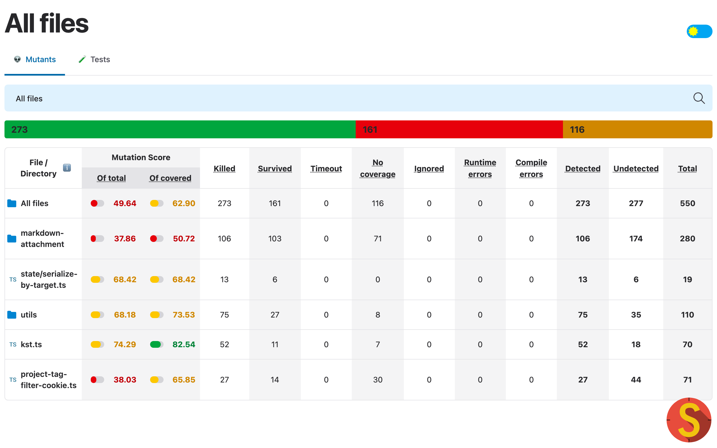Select the red 161 survived bar segment
This screenshot has height=448, width=717.
point(459,129)
